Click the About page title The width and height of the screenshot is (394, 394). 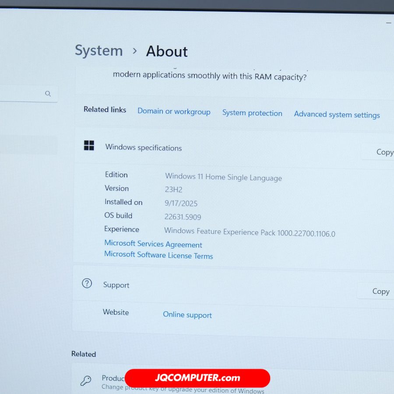pyautogui.click(x=167, y=52)
